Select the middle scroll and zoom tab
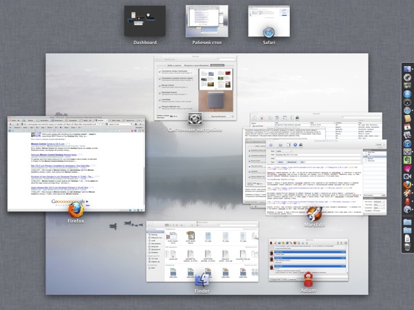 (196, 65)
